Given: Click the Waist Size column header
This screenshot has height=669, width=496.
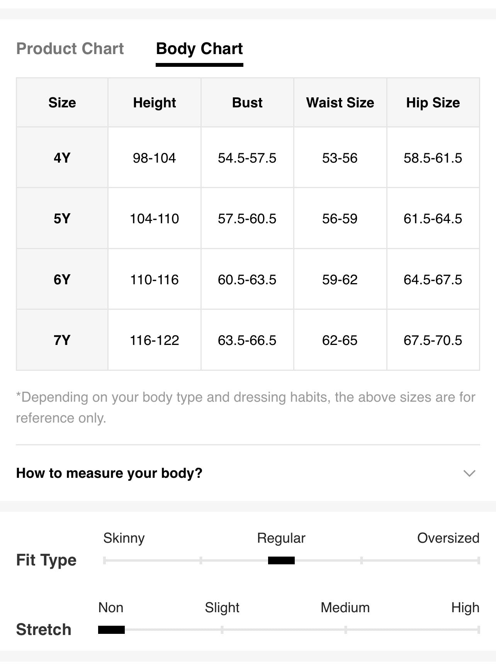Looking at the screenshot, I should click(x=340, y=103).
